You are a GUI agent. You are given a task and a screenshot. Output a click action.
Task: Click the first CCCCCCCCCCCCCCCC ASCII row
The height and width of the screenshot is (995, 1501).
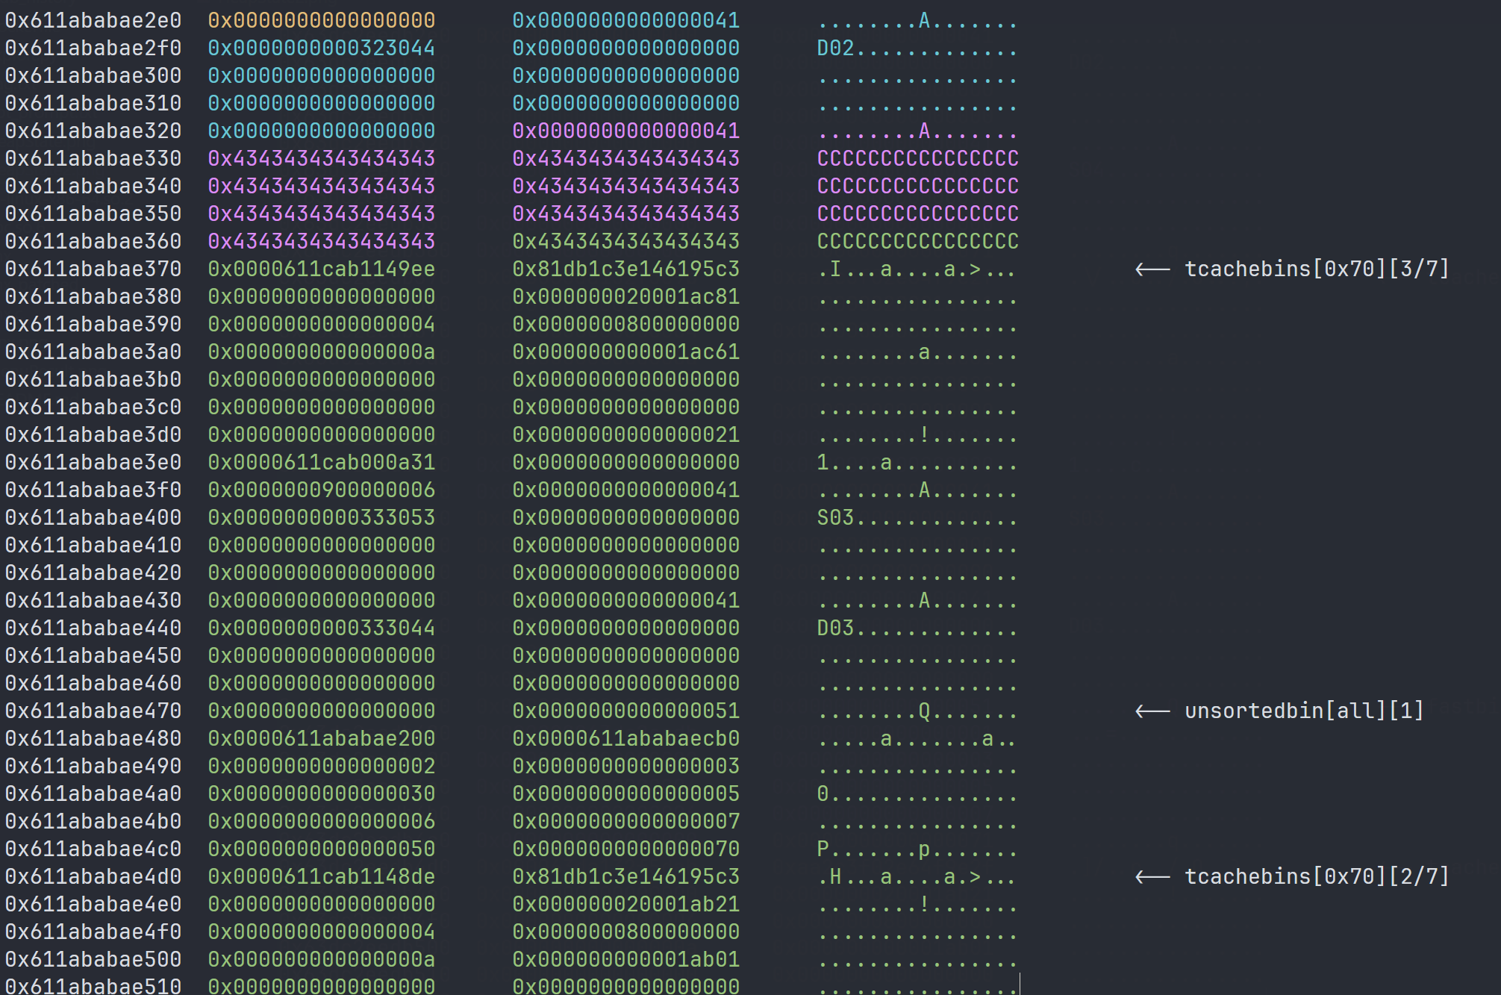click(917, 158)
